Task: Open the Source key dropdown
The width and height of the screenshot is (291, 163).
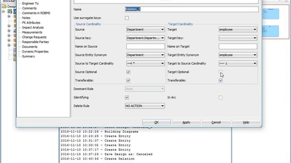Action: tap(145, 38)
